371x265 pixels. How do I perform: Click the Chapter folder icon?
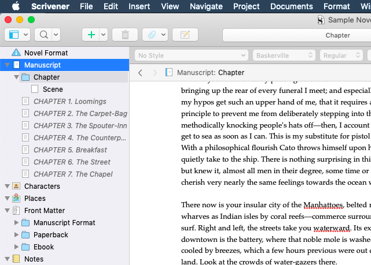(25, 77)
